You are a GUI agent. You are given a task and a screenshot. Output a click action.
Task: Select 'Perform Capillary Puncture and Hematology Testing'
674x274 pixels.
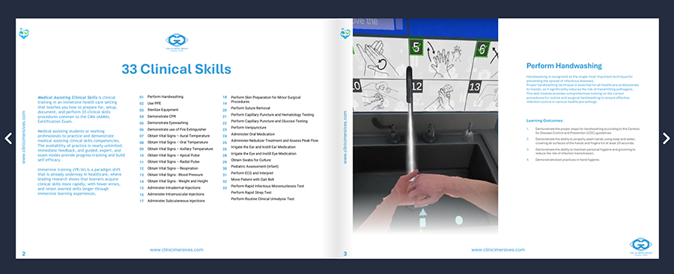tap(273, 114)
